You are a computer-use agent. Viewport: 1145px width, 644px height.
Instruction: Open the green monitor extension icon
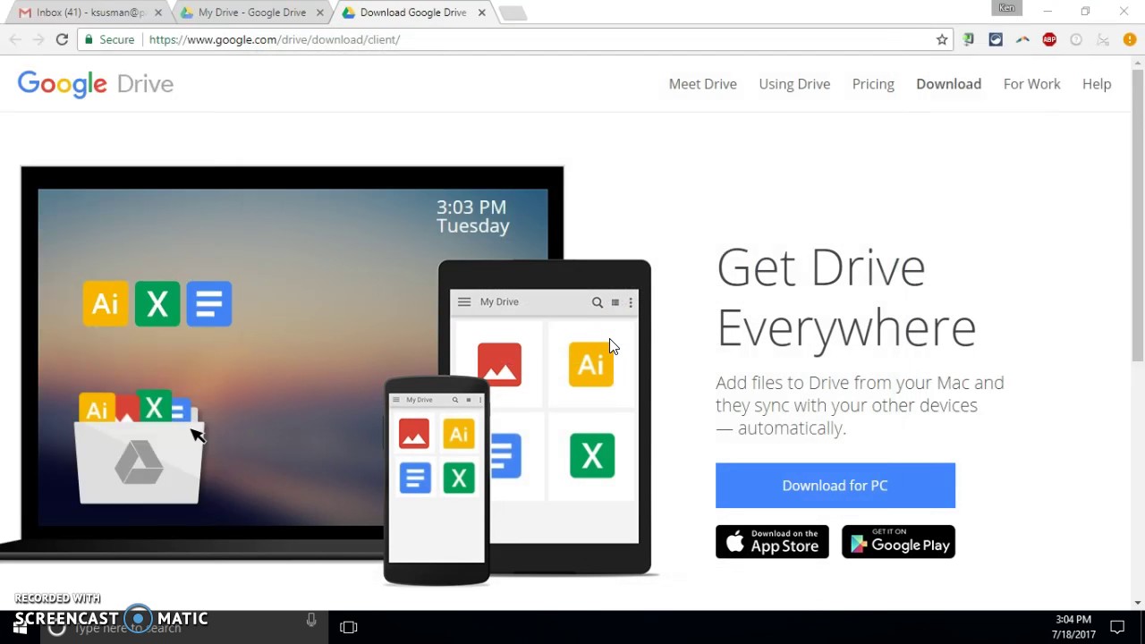(968, 39)
